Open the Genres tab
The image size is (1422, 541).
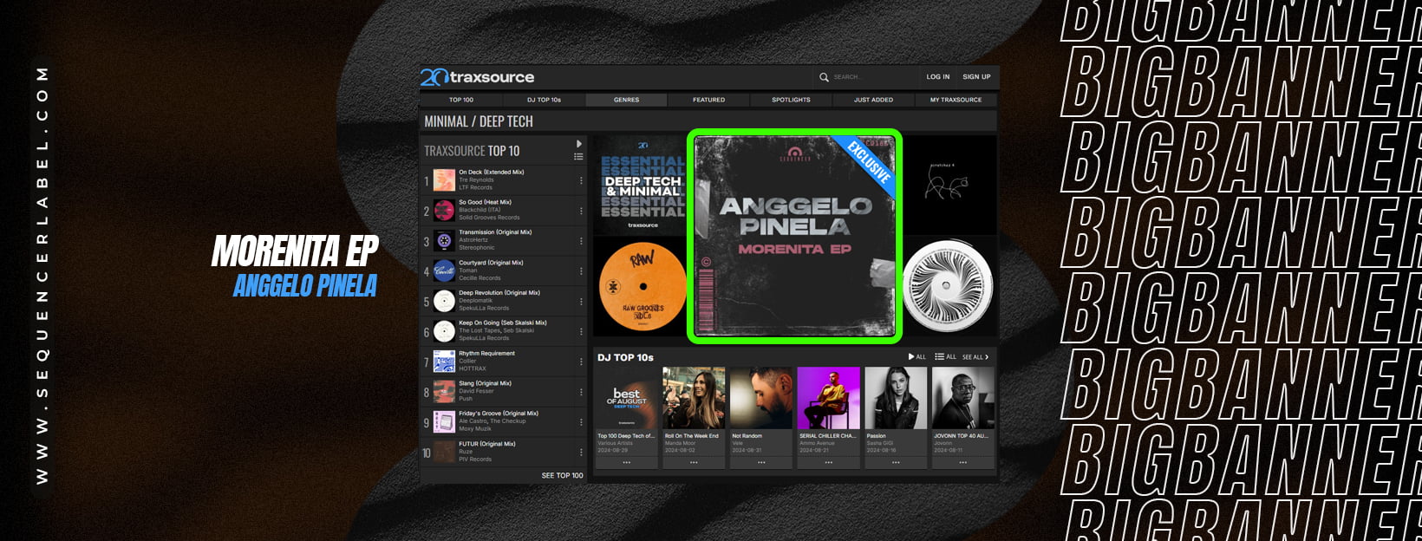(626, 100)
